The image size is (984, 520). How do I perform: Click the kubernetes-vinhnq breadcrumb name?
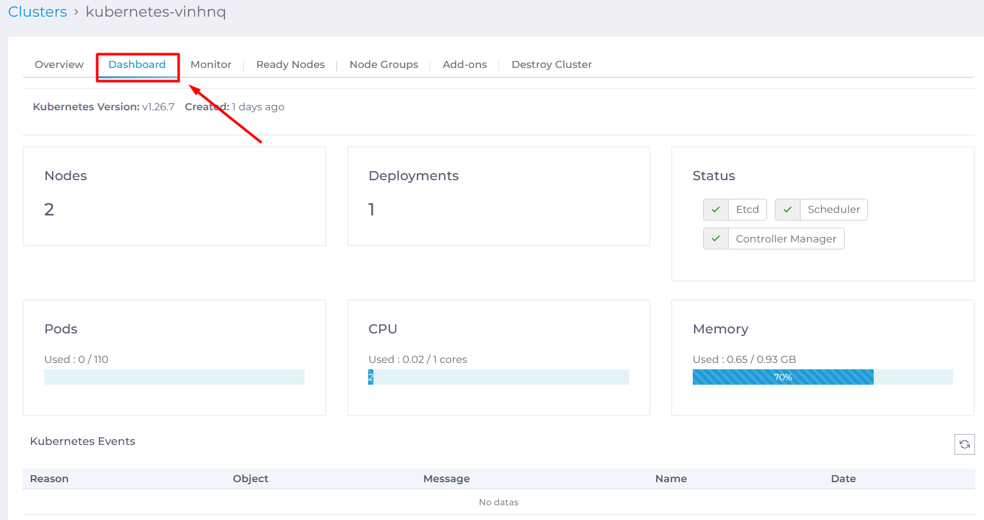click(156, 12)
